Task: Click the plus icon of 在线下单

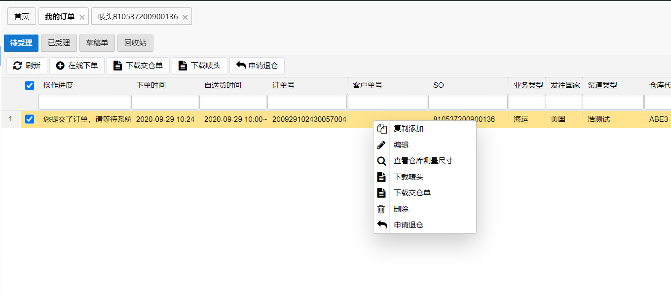Action: pos(60,66)
